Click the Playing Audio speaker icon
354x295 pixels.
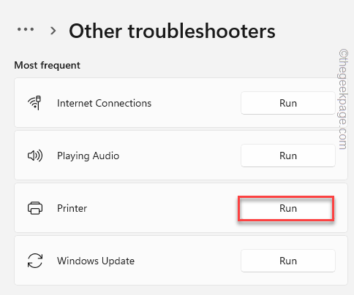pos(35,156)
